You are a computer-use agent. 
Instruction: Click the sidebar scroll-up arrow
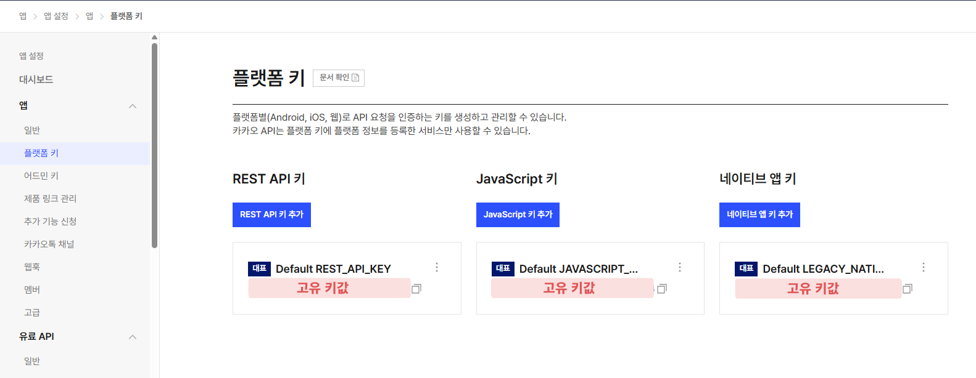tap(154, 38)
